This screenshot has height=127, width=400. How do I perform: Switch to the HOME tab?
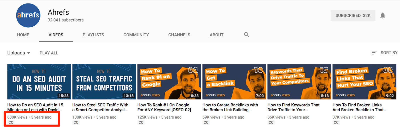point(23,35)
